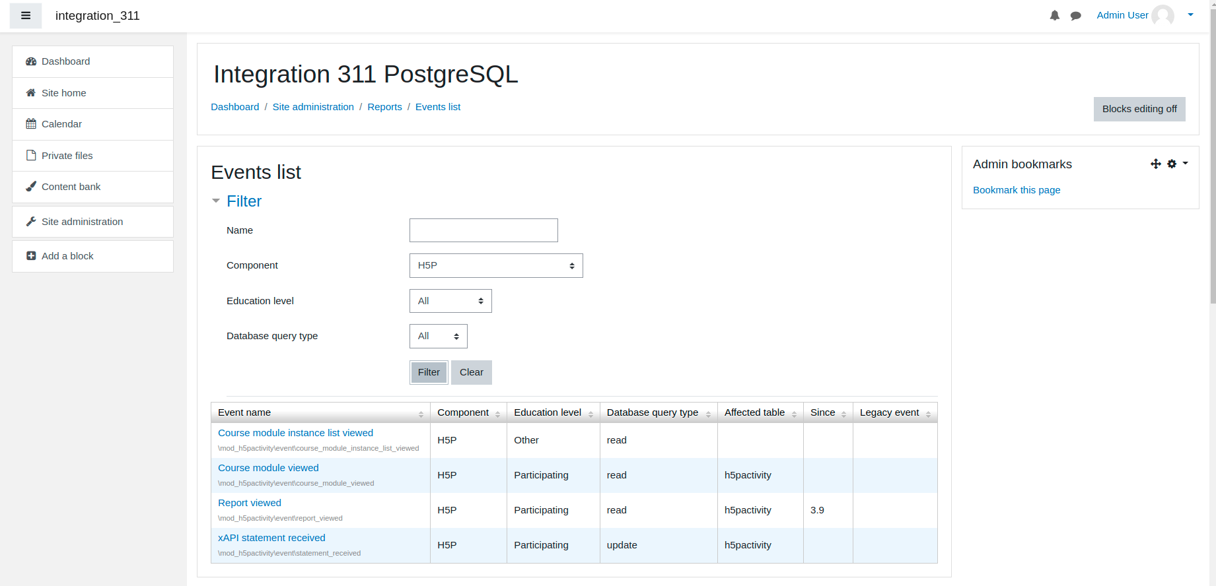The width and height of the screenshot is (1216, 586).
Task: Click the Private files document icon
Action: (x=31, y=156)
